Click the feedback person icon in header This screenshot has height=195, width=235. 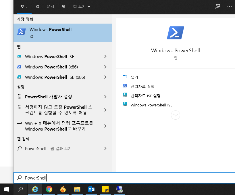(217, 7)
